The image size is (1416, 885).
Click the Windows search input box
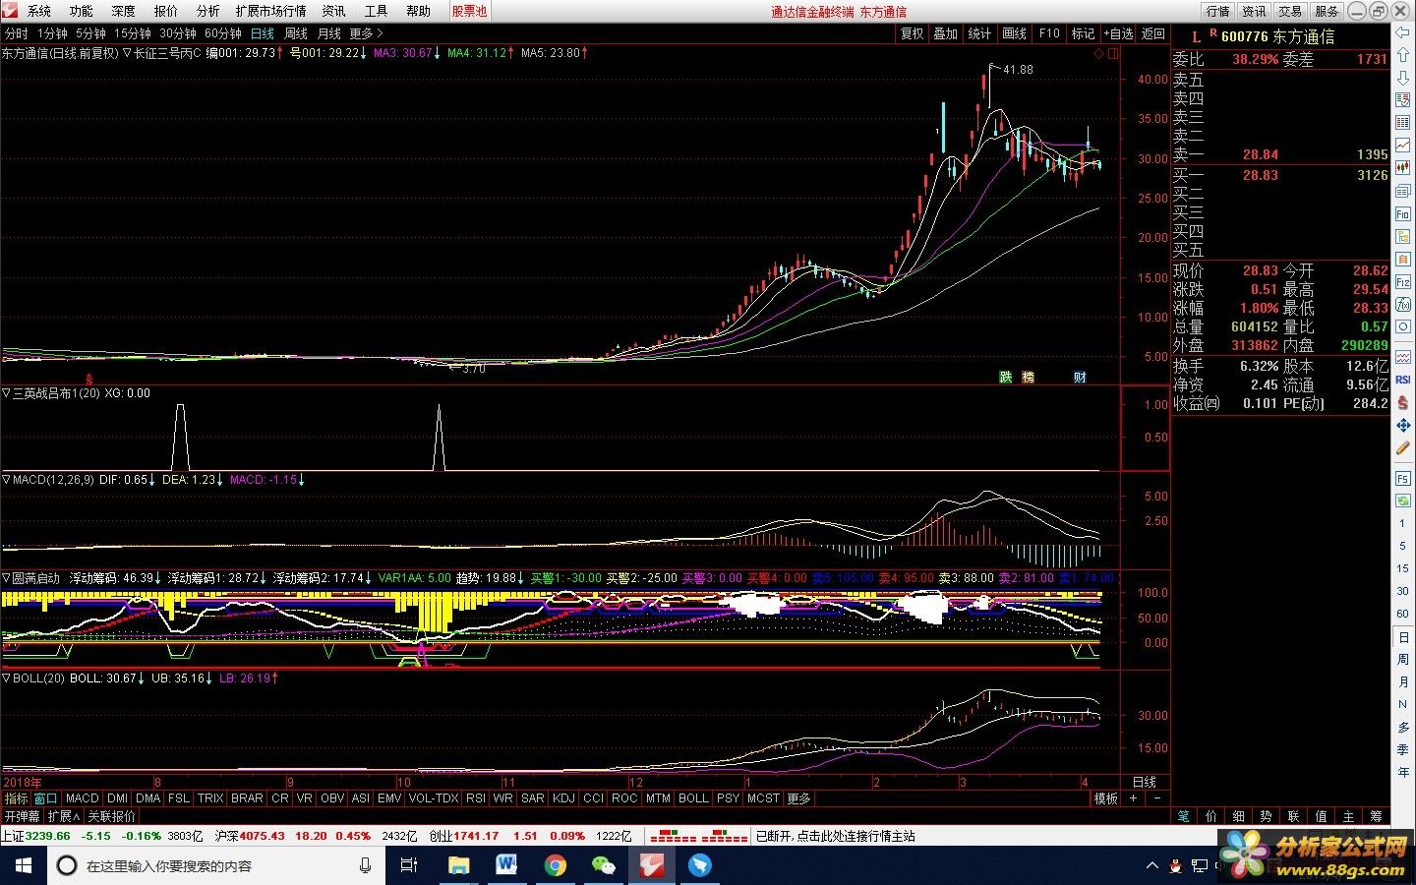[x=216, y=865]
